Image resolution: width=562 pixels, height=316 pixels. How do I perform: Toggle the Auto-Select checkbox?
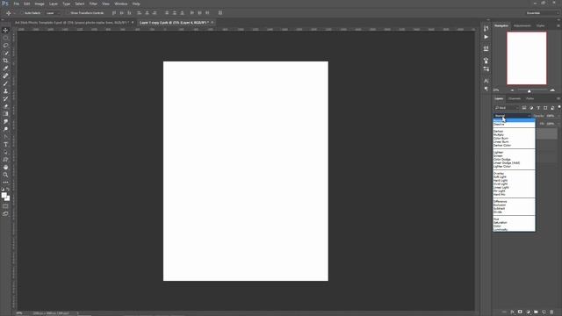(x=21, y=13)
